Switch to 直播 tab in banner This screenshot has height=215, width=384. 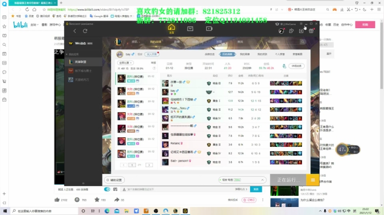[177, 42]
